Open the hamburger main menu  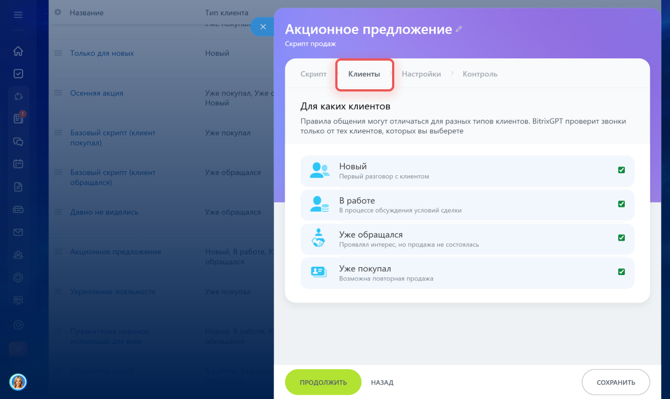(18, 15)
